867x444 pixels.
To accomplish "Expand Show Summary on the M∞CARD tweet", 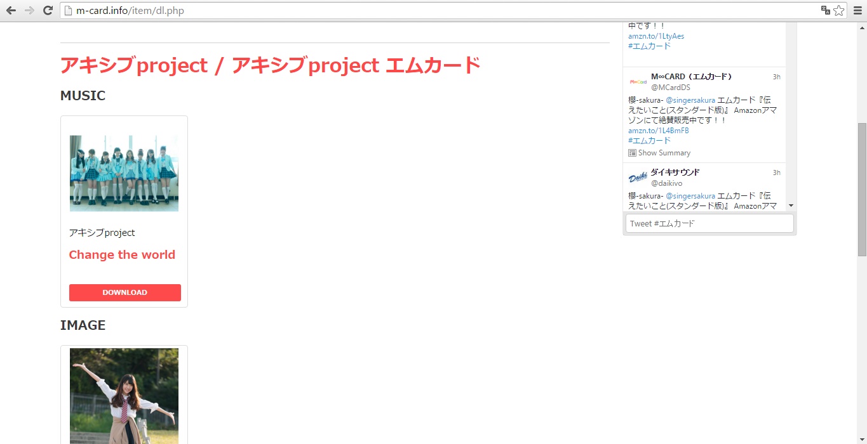I will coord(659,153).
